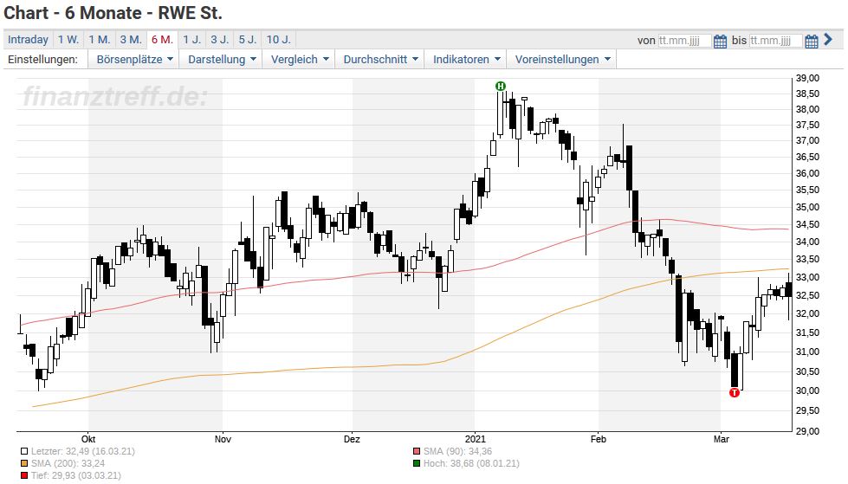Select the 3 M. timeframe tab
This screenshot has height=484, width=848.
(131, 40)
